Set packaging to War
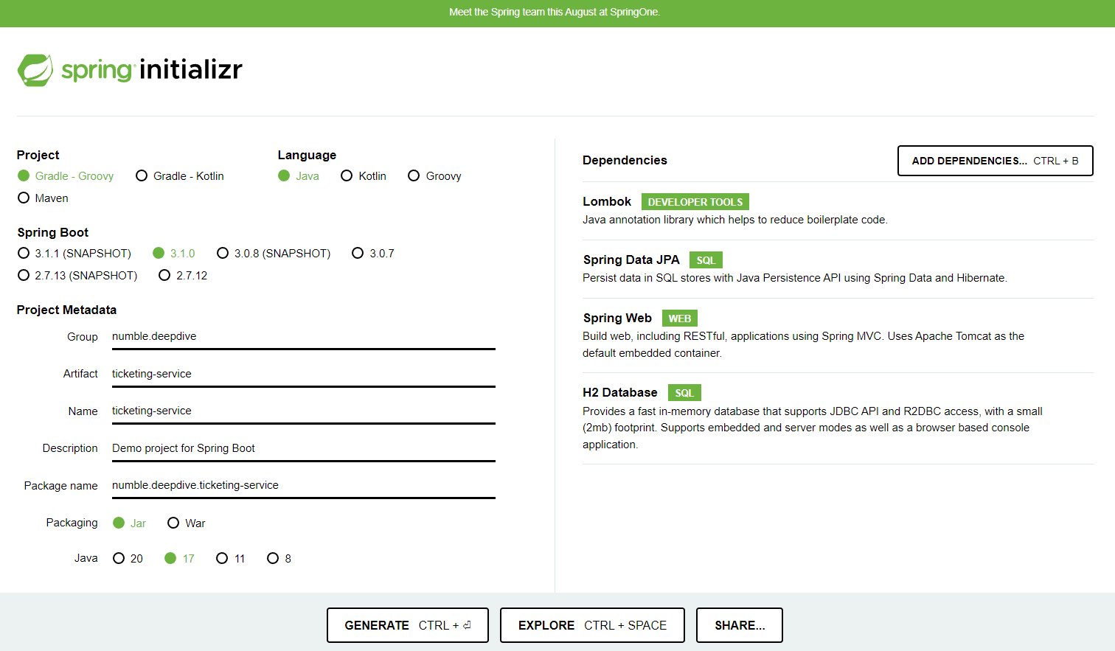 pos(187,523)
